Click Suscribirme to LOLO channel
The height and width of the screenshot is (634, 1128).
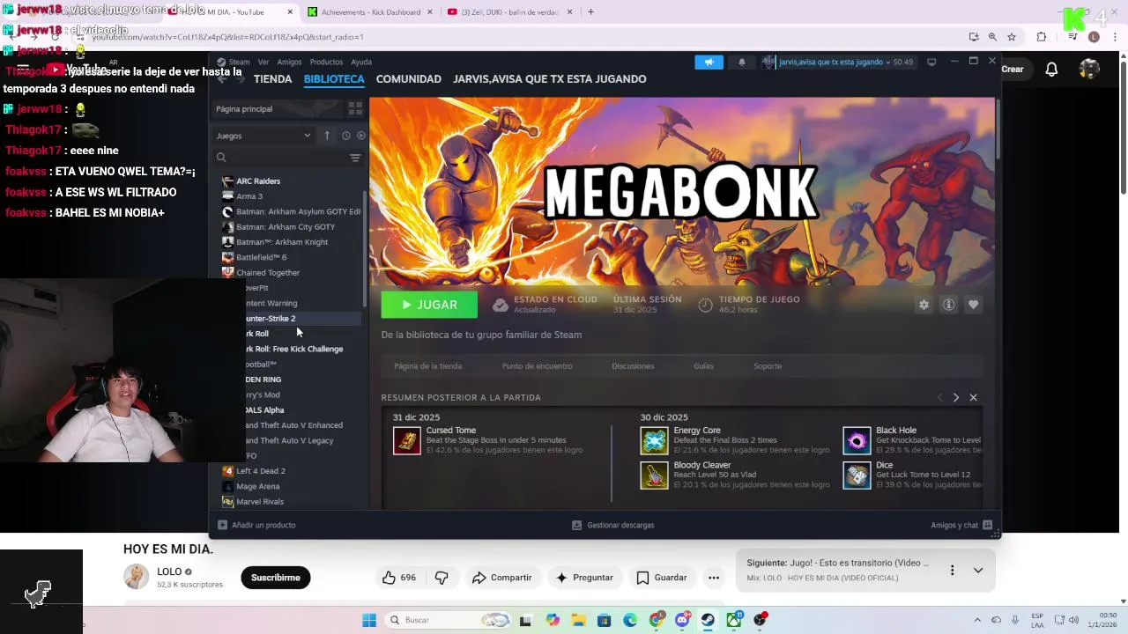276,578
